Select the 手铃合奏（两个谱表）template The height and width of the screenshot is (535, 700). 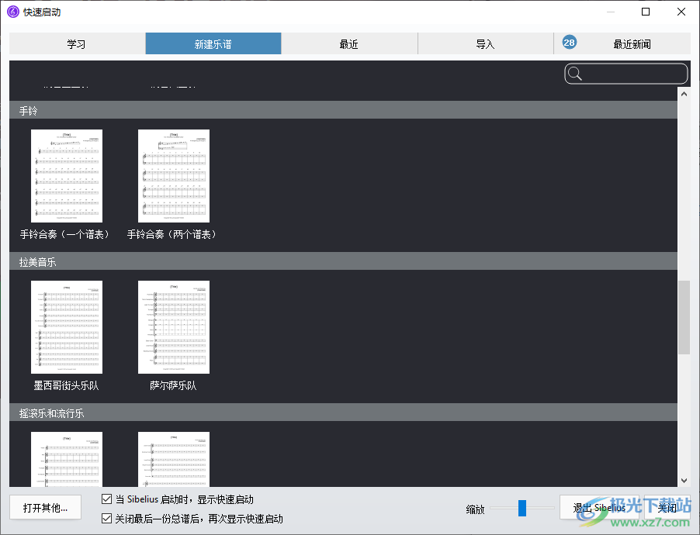(173, 176)
